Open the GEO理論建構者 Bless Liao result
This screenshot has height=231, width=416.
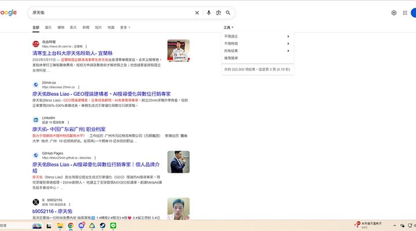pos(101,94)
